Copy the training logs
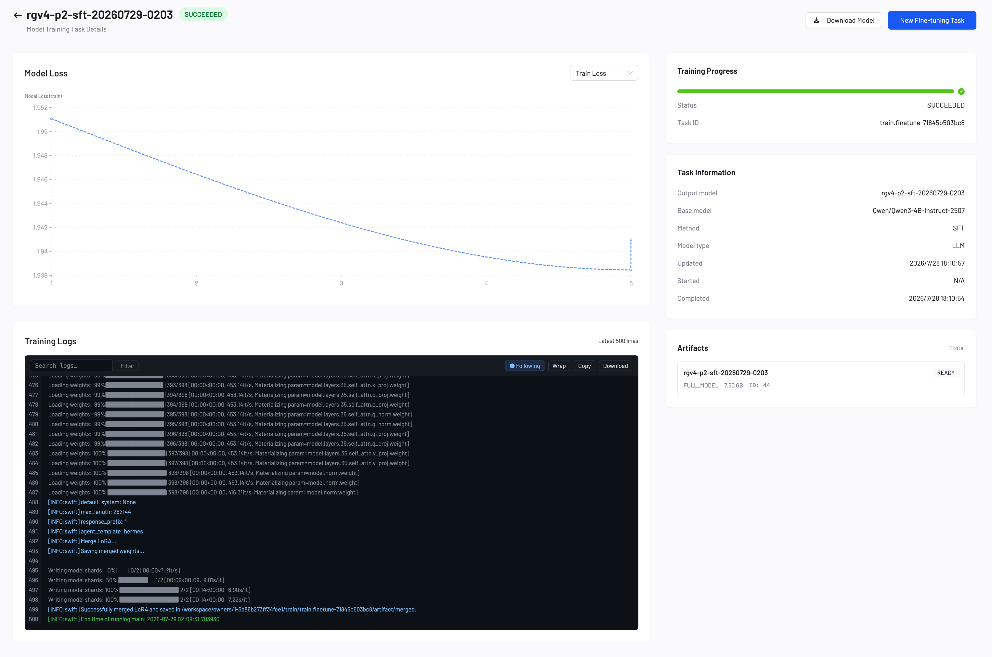Screen dimensions: 992x657 tap(584, 366)
